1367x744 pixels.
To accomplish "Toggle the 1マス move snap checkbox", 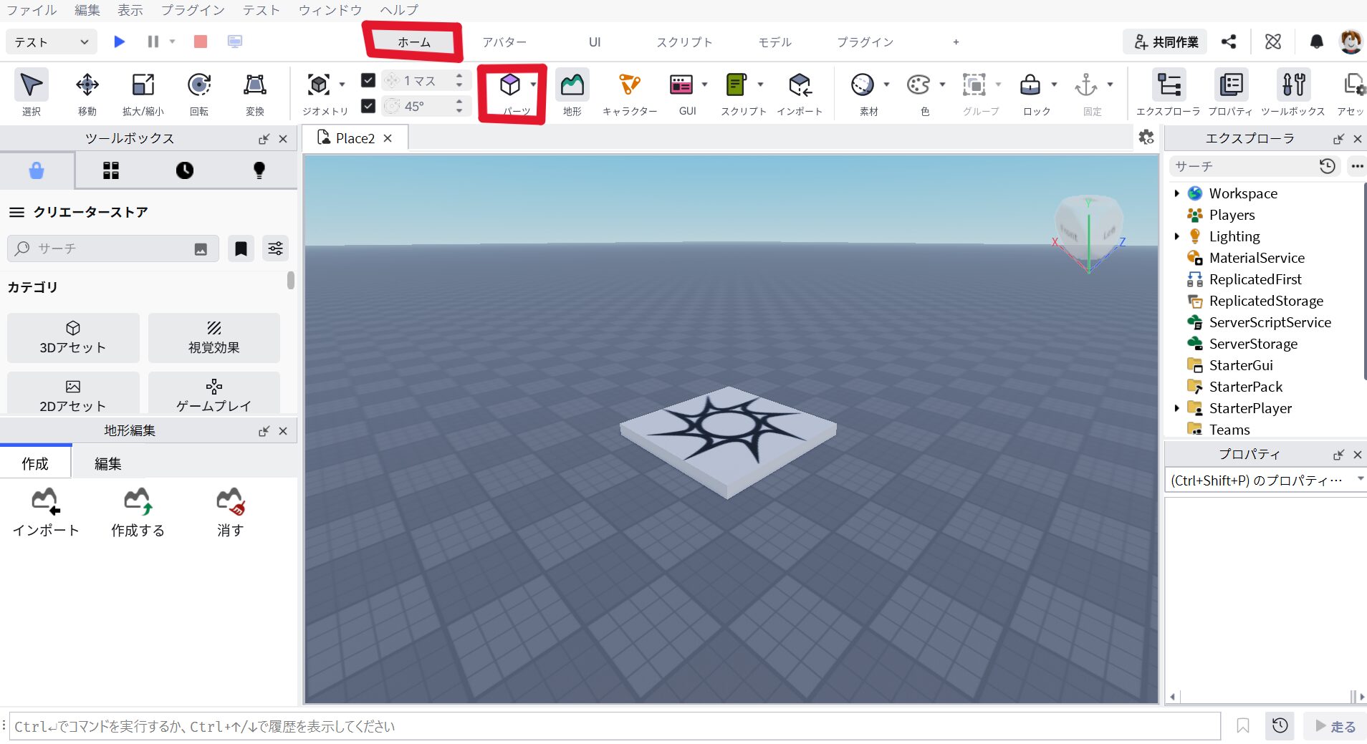I will point(368,80).
